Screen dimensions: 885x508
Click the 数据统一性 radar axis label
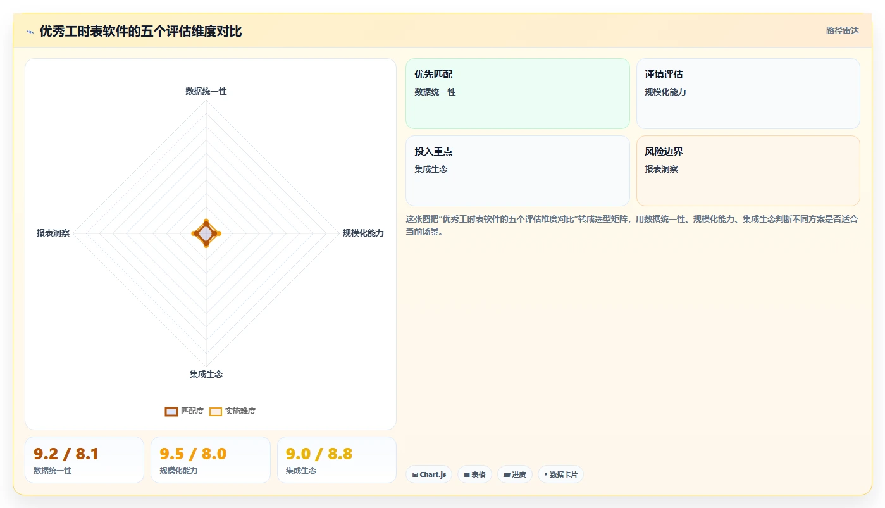click(206, 91)
